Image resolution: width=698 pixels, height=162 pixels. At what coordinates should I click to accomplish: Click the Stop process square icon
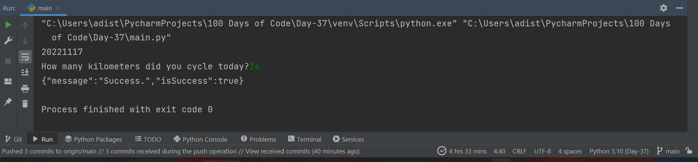[x=8, y=61]
